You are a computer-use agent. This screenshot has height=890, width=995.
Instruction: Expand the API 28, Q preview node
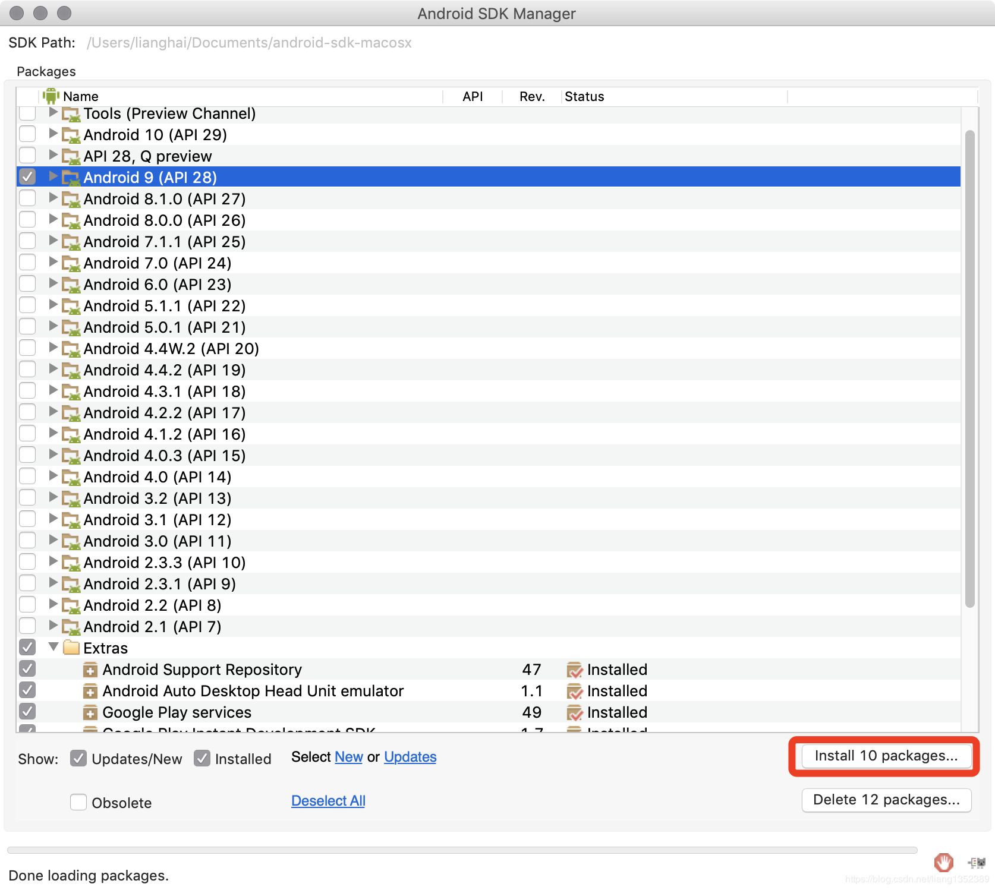pyautogui.click(x=53, y=154)
